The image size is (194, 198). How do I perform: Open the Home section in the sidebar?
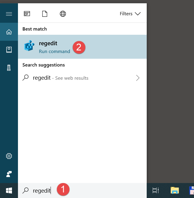9,32
